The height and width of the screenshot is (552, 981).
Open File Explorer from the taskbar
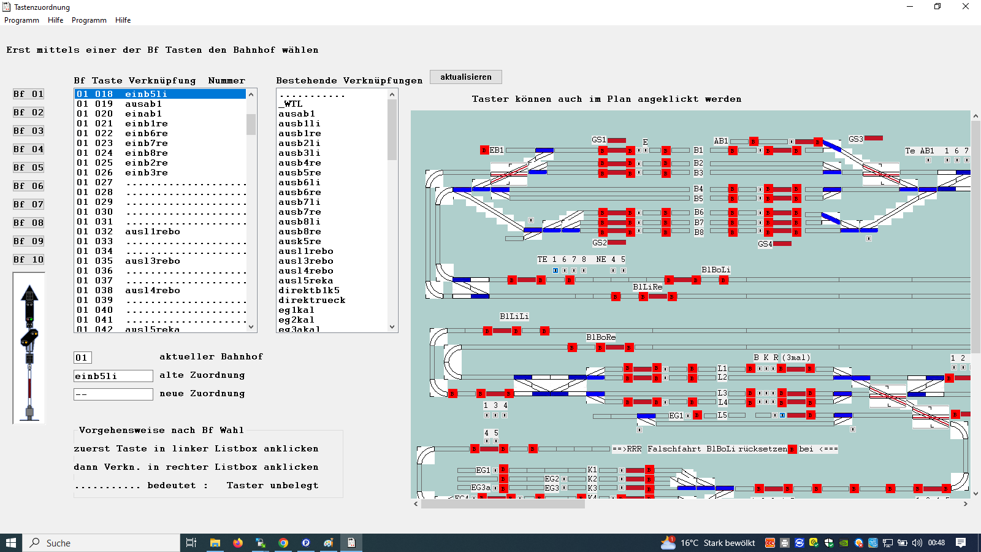(215, 543)
